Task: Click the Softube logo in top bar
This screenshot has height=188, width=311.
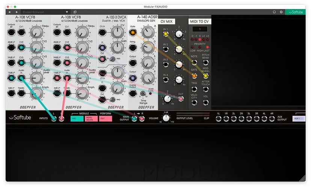Action: [296, 12]
